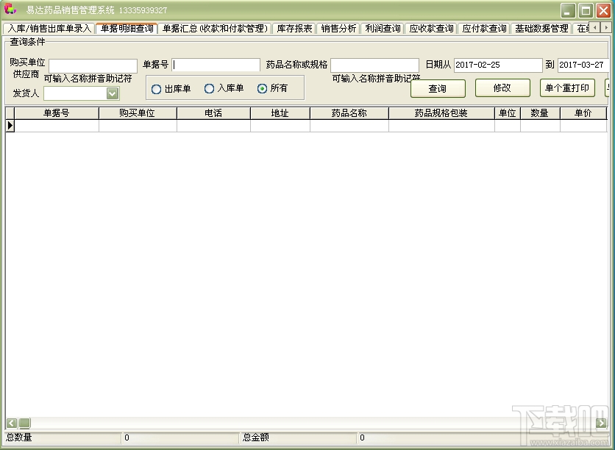This screenshot has height=450, width=615.
Task: Click the application logo icon in title bar
Action: [10, 10]
